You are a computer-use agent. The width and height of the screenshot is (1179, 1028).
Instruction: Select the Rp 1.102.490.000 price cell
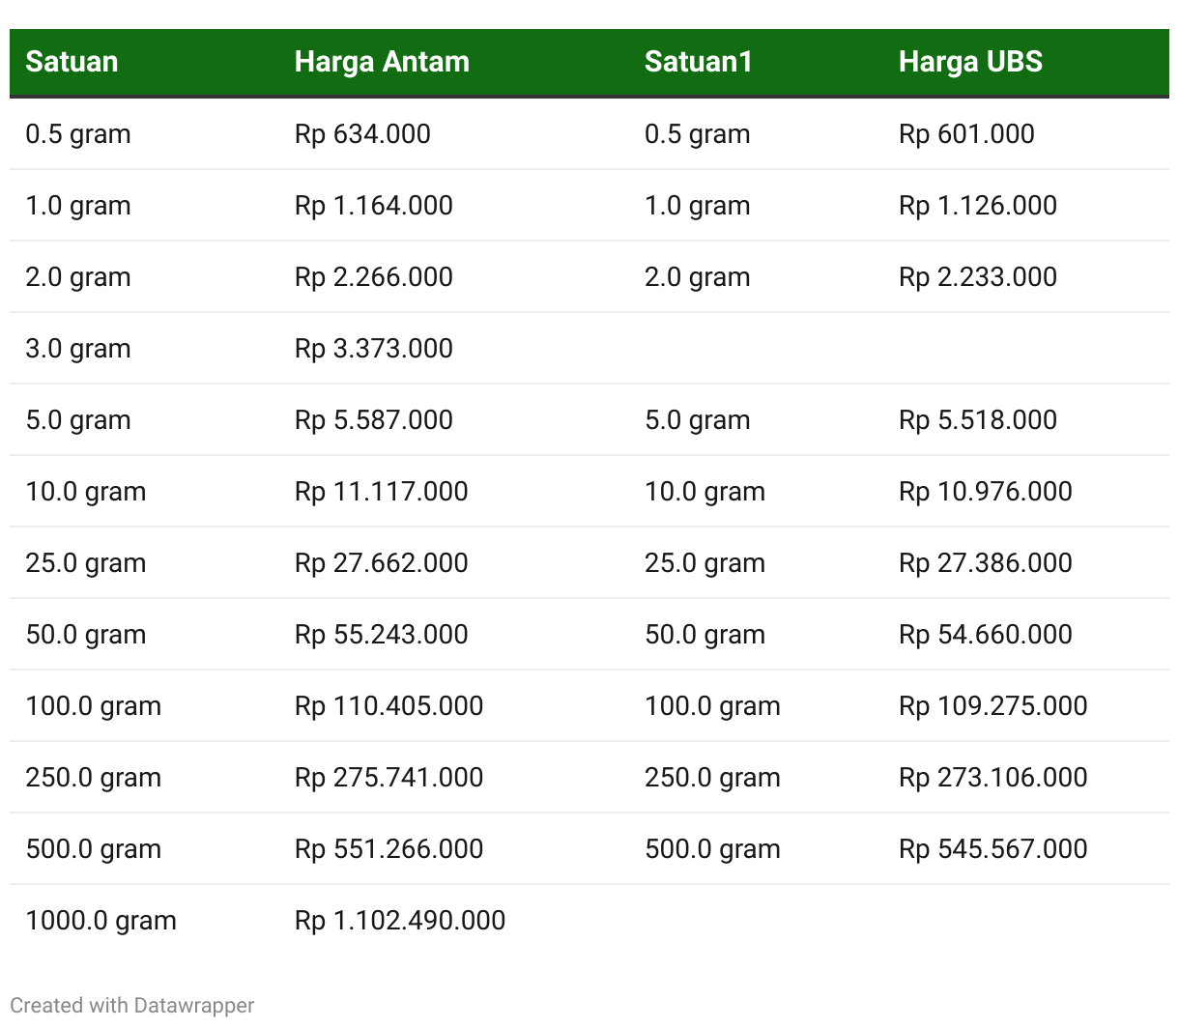point(400,920)
